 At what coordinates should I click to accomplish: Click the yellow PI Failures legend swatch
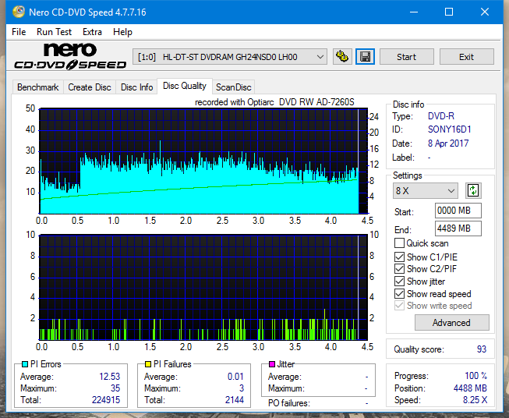pos(148,364)
